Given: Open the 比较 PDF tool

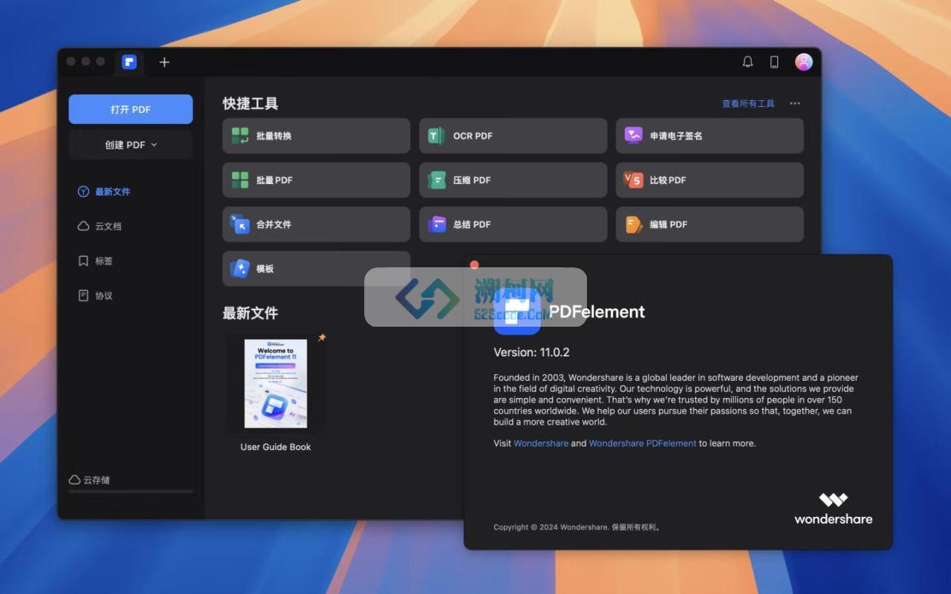Looking at the screenshot, I should click(710, 180).
